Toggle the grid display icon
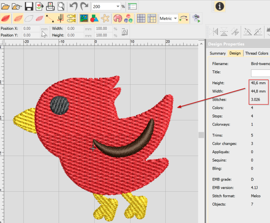This screenshot has width=270, height=223. [x=141, y=18]
